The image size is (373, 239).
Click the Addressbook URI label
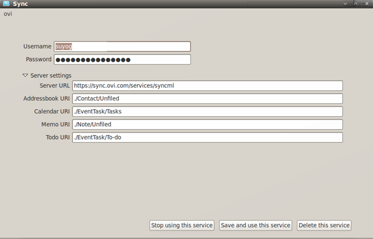(47, 98)
